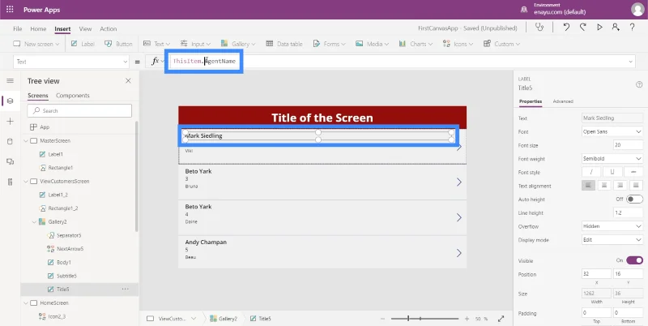Open the Action ribbon tab
648x326 pixels.
pyautogui.click(x=109, y=28)
